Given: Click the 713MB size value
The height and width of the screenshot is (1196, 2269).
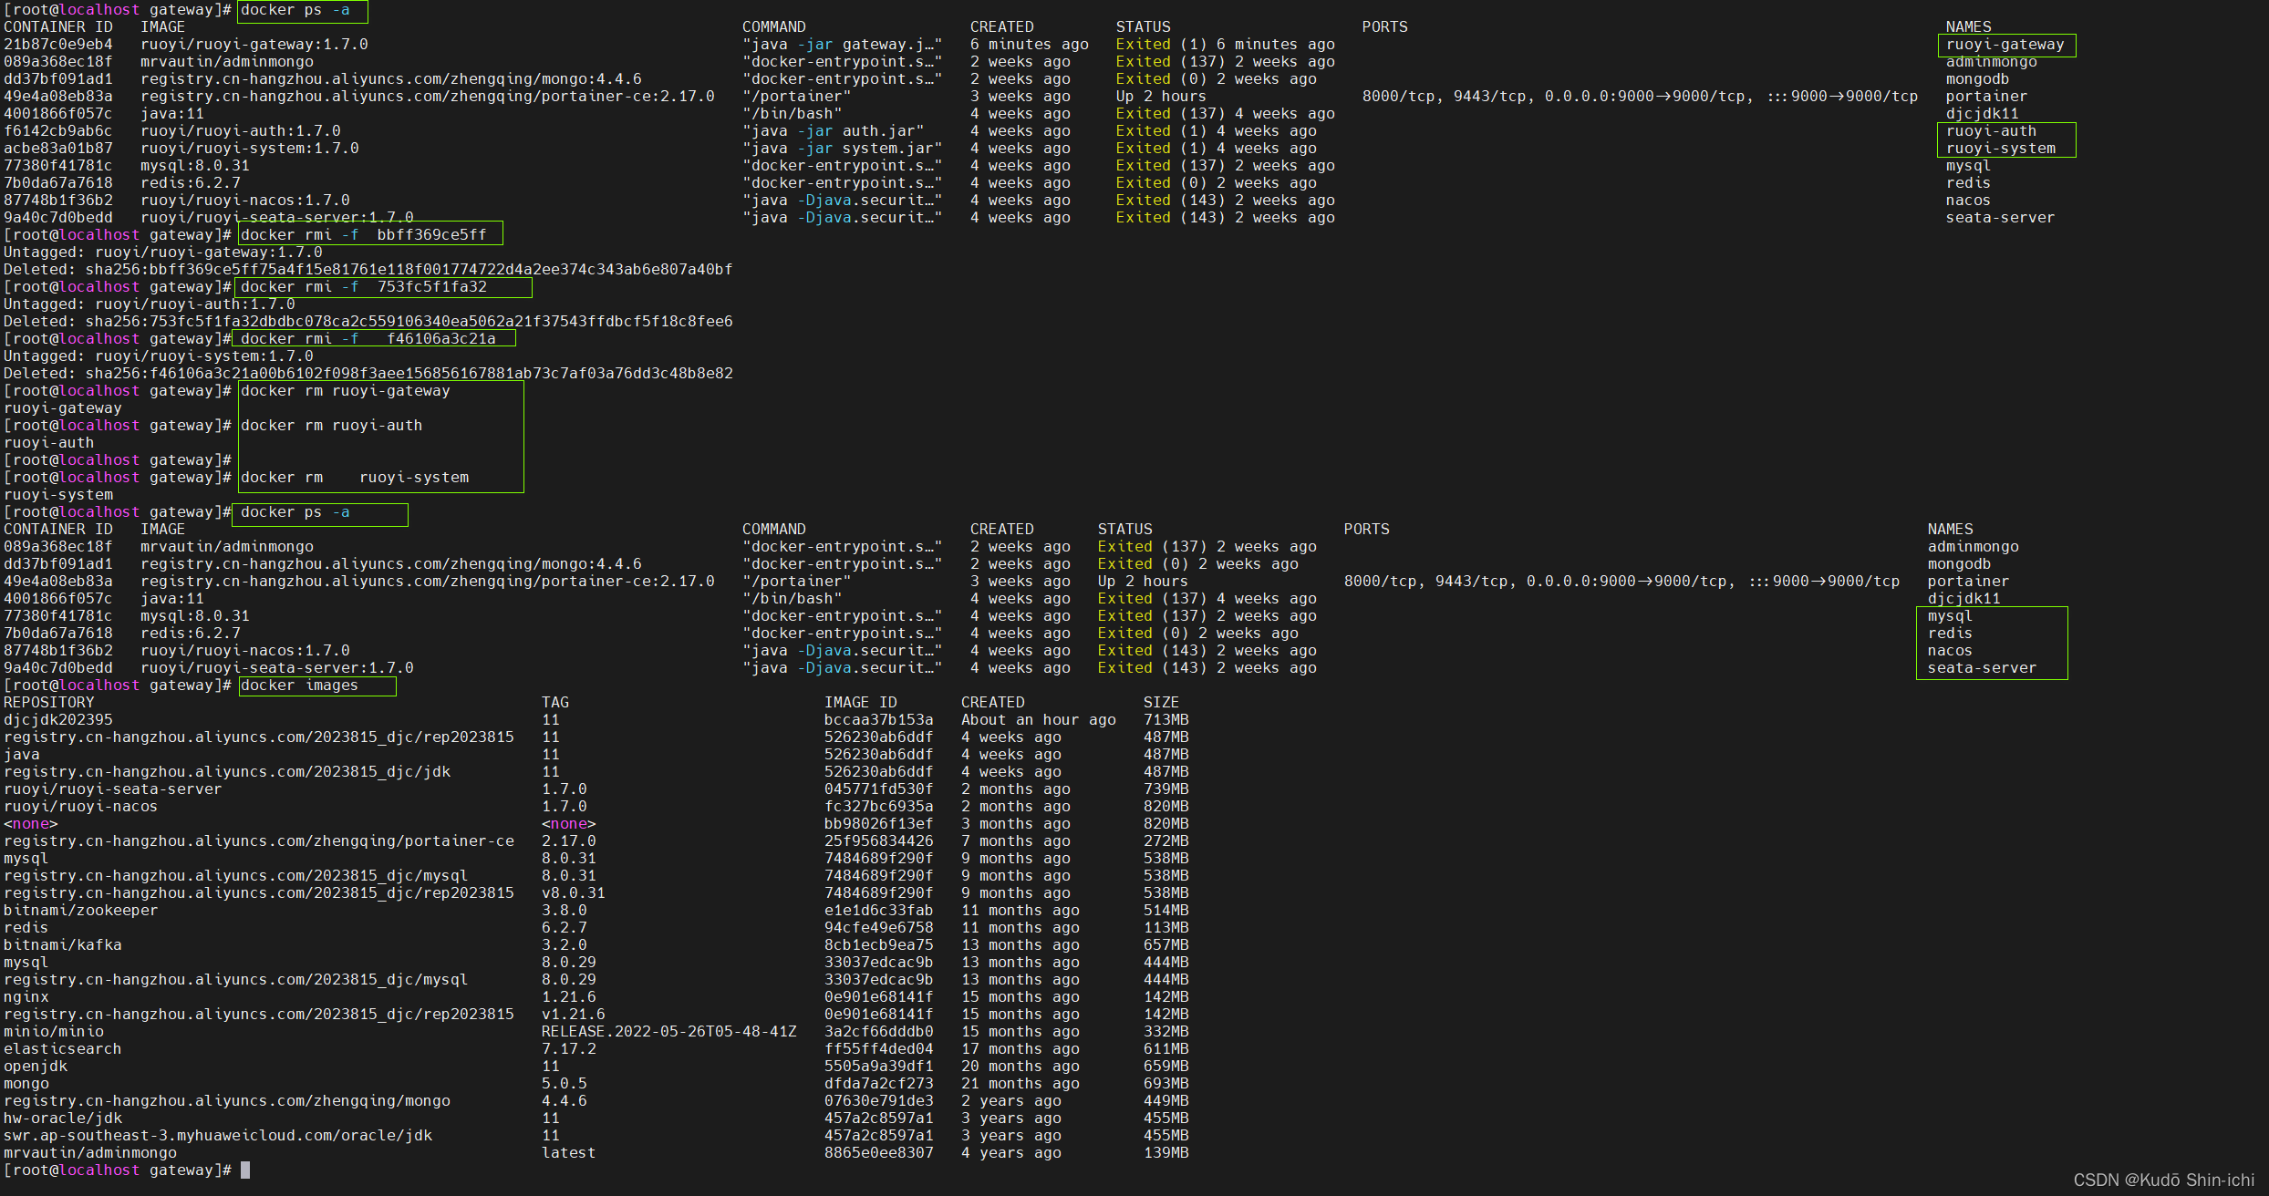Looking at the screenshot, I should pos(1166,720).
